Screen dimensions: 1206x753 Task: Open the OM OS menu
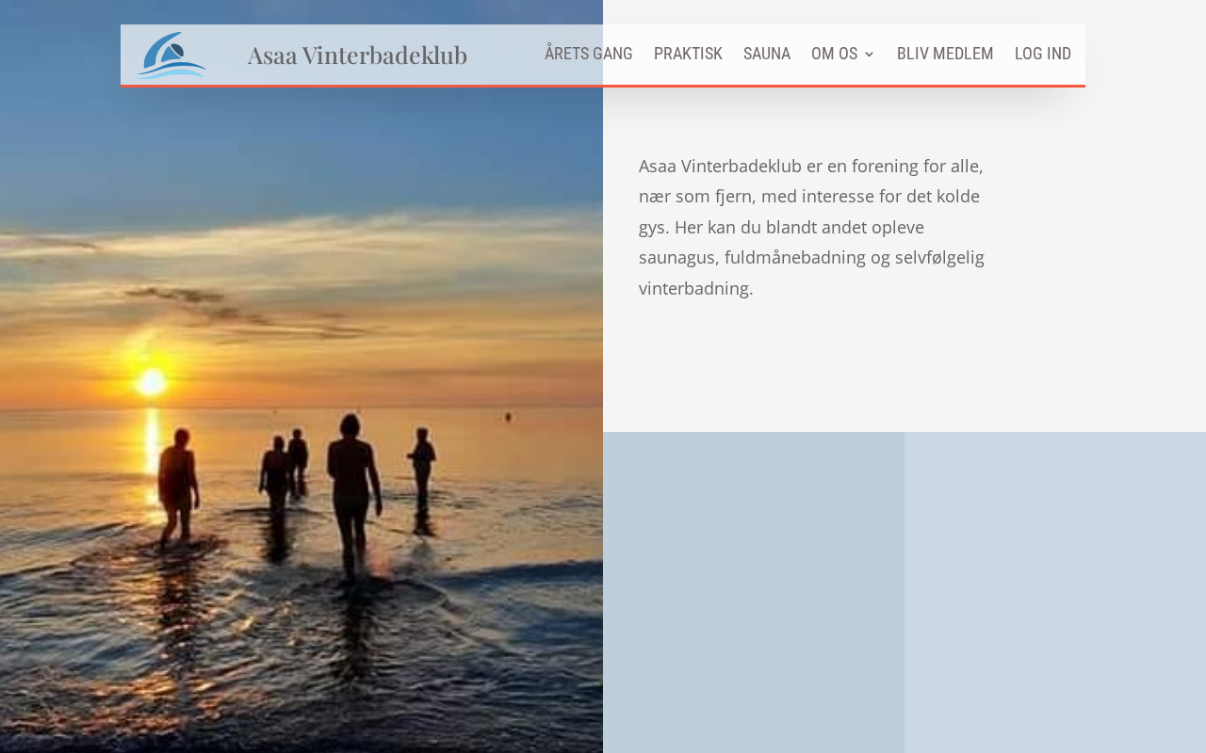(x=835, y=54)
